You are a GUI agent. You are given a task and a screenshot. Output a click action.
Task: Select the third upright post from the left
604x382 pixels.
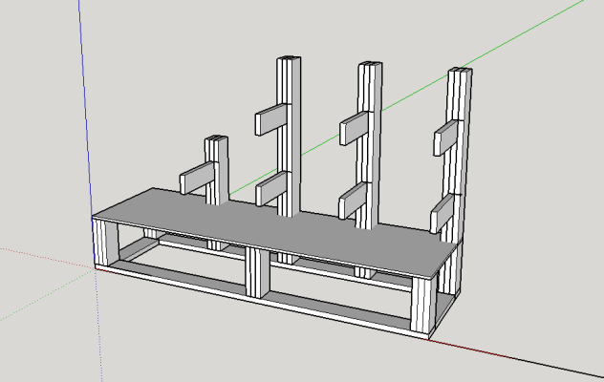369,145
